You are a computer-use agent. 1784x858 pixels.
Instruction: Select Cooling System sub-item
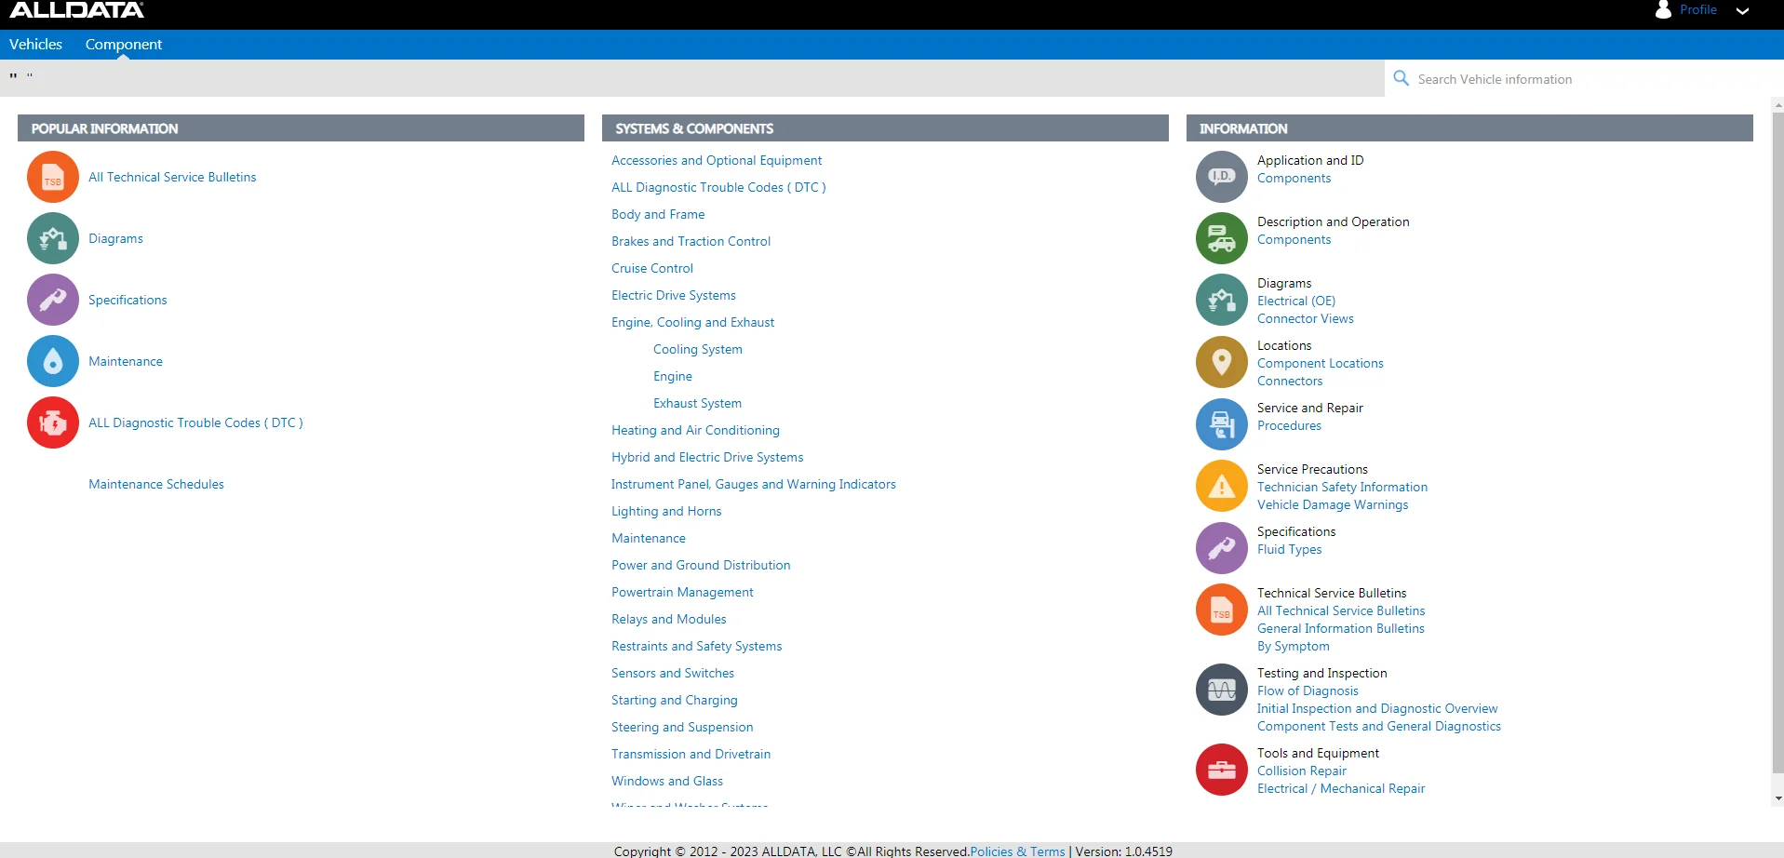tap(698, 349)
